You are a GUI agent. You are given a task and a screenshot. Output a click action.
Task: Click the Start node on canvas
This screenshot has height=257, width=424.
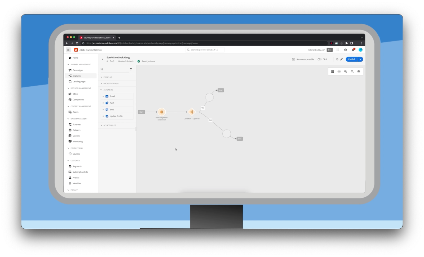coord(141,112)
